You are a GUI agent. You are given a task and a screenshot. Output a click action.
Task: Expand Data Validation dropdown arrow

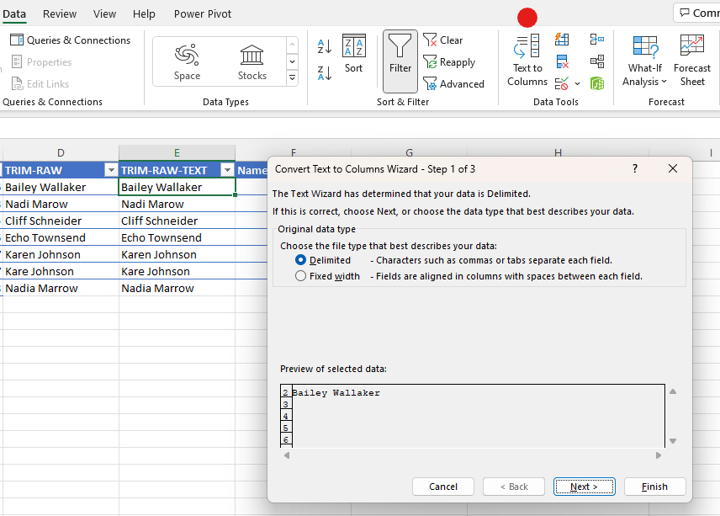click(x=577, y=83)
